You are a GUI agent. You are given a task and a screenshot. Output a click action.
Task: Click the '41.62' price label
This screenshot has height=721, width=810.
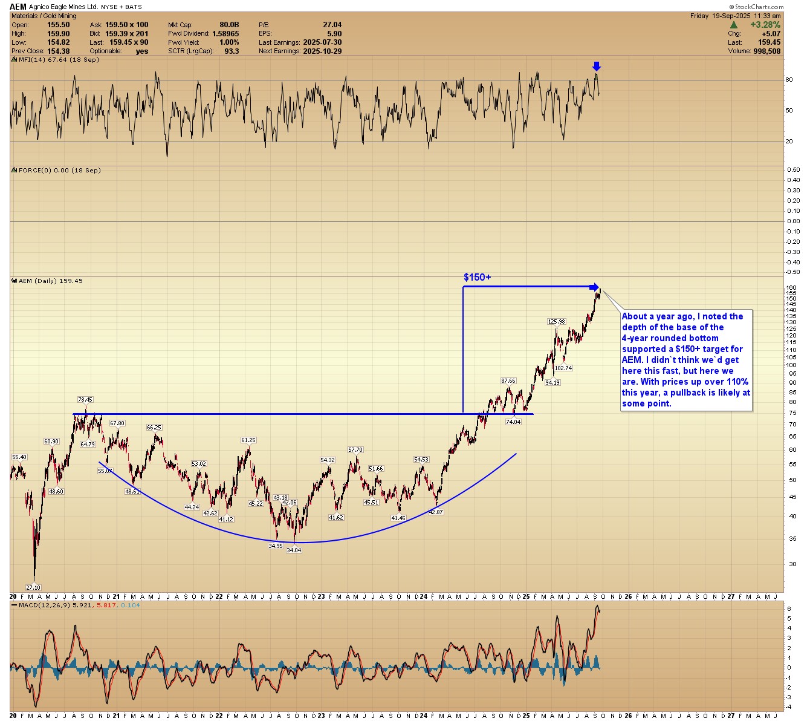336,517
